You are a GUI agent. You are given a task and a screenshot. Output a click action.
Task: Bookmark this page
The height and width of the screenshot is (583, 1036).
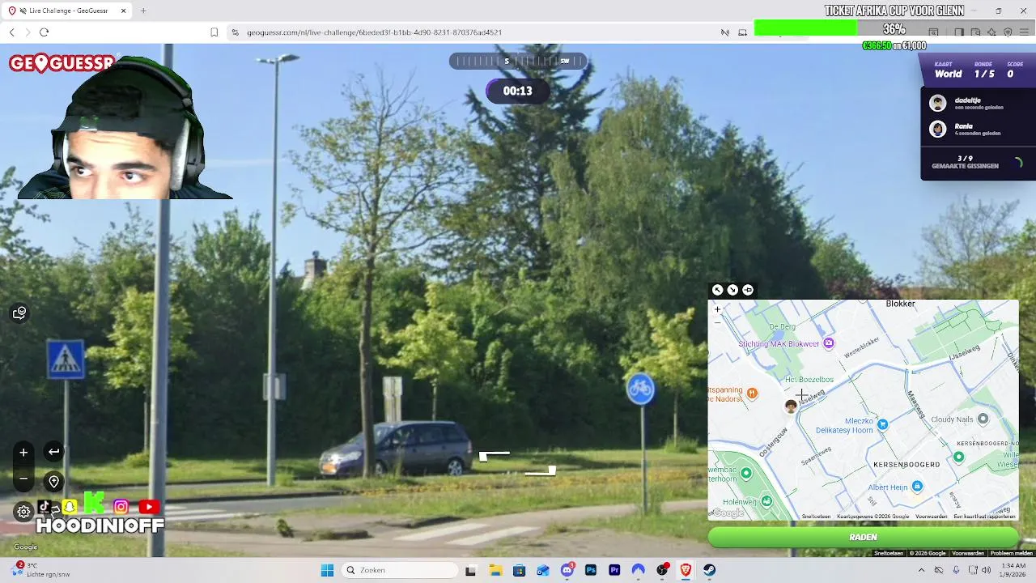(x=214, y=32)
